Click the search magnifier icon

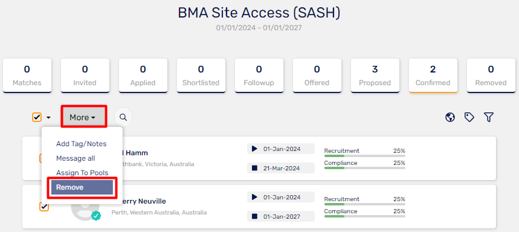click(x=123, y=117)
